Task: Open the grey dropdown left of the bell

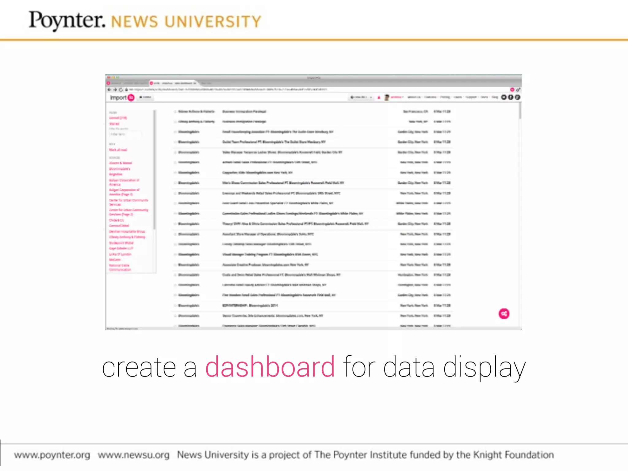Action: (x=362, y=97)
